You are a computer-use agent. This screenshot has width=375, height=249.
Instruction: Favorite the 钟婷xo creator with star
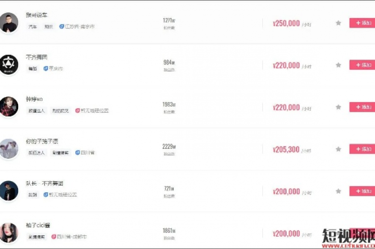pyautogui.click(x=338, y=107)
